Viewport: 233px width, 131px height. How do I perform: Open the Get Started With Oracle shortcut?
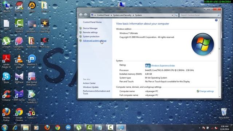[32, 79]
